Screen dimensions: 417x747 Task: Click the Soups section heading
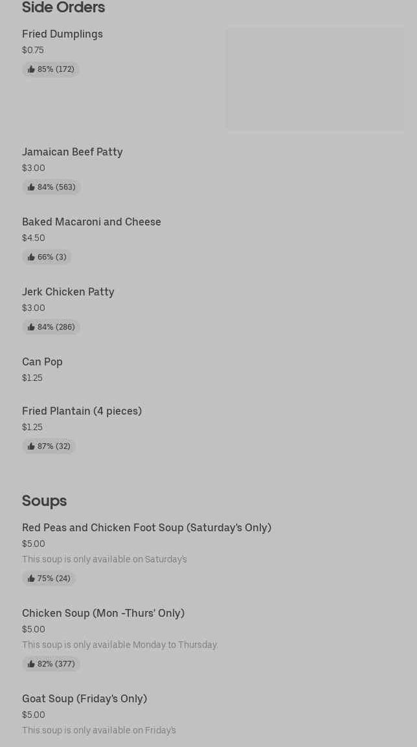pyautogui.click(x=44, y=500)
